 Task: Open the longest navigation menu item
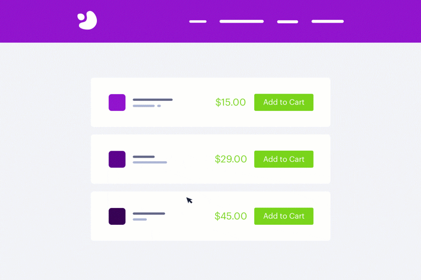pos(242,22)
